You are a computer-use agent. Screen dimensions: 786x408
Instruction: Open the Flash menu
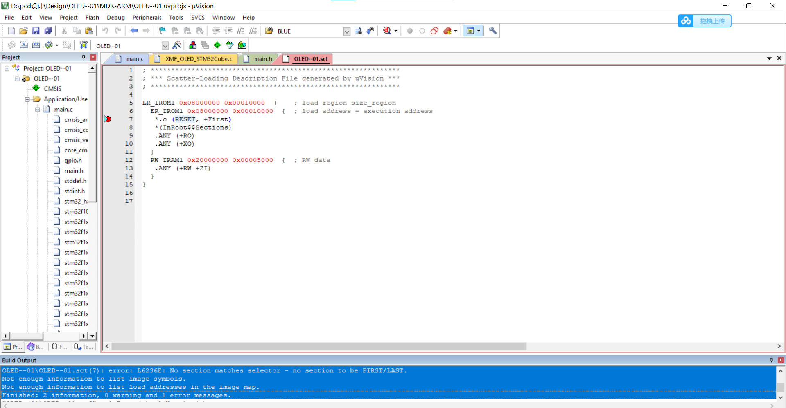(x=92, y=18)
